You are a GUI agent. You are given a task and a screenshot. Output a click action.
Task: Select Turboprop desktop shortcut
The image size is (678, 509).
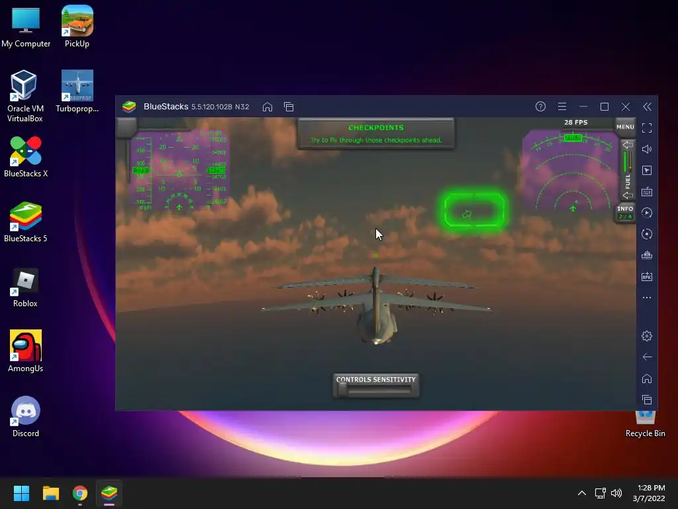(x=77, y=91)
